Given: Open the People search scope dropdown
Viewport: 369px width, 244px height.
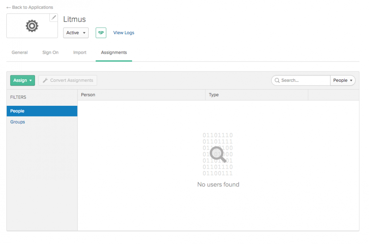Looking at the screenshot, I should point(343,80).
